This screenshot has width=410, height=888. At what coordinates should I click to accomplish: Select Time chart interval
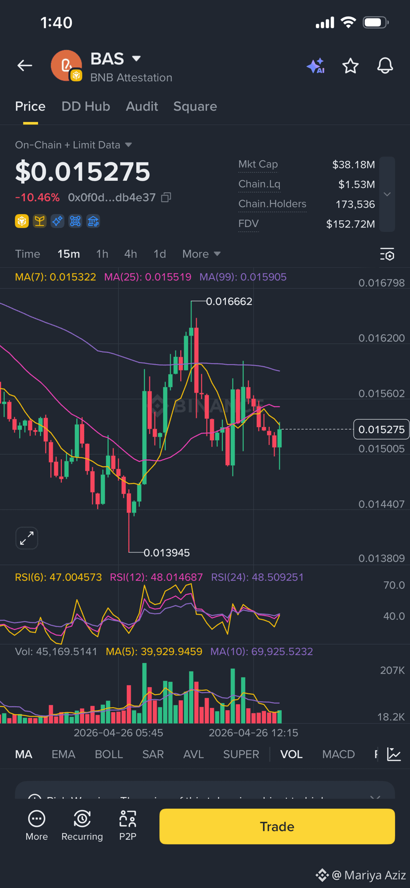coord(28,254)
